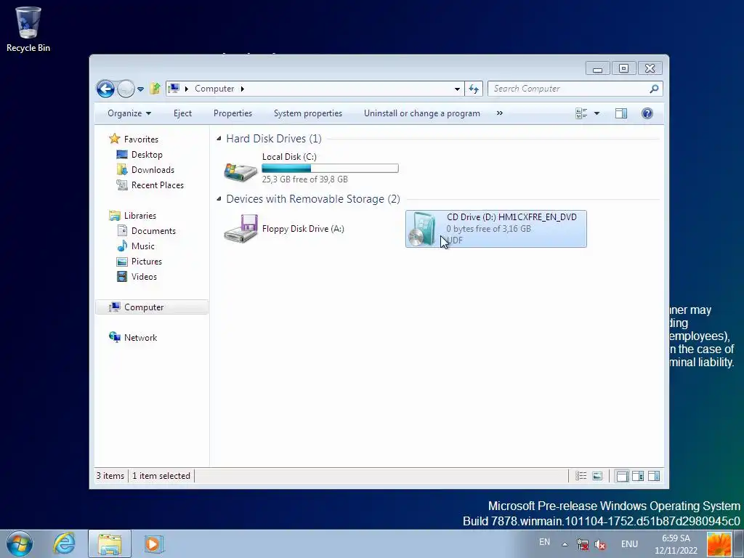
Task: Expand the arrow after Computer in address bar
Action: 243,89
